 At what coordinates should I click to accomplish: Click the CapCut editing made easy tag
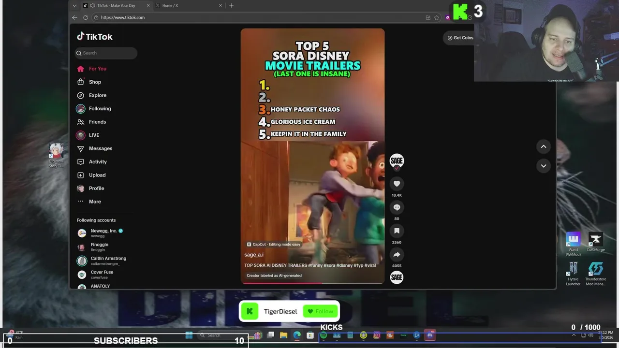[274, 245]
